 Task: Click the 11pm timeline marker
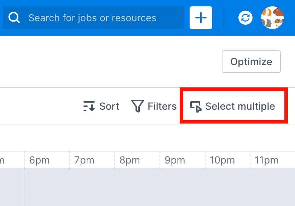(266, 160)
